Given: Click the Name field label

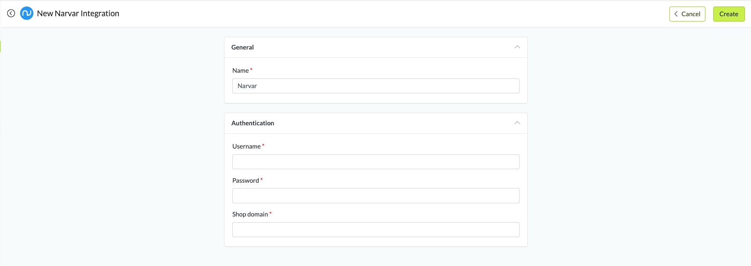Looking at the screenshot, I should point(240,71).
